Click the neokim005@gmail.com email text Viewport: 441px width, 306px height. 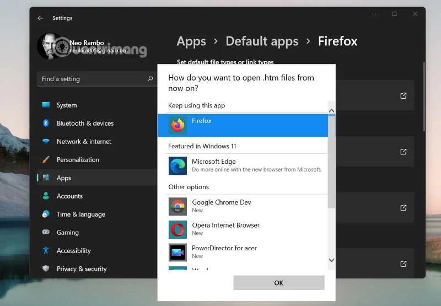(99, 51)
